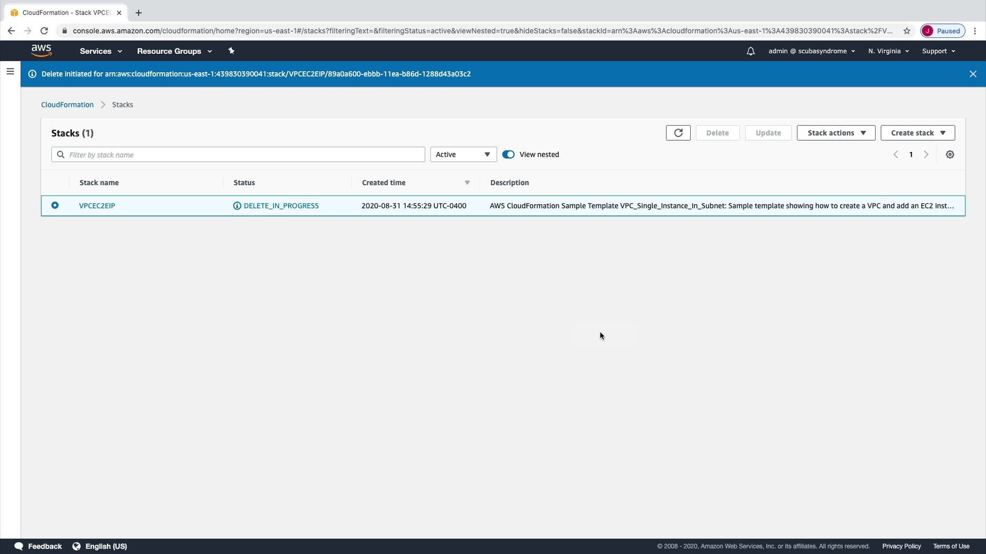Open the Terms of Use link
Screen dimensions: 986x554
tap(951, 546)
